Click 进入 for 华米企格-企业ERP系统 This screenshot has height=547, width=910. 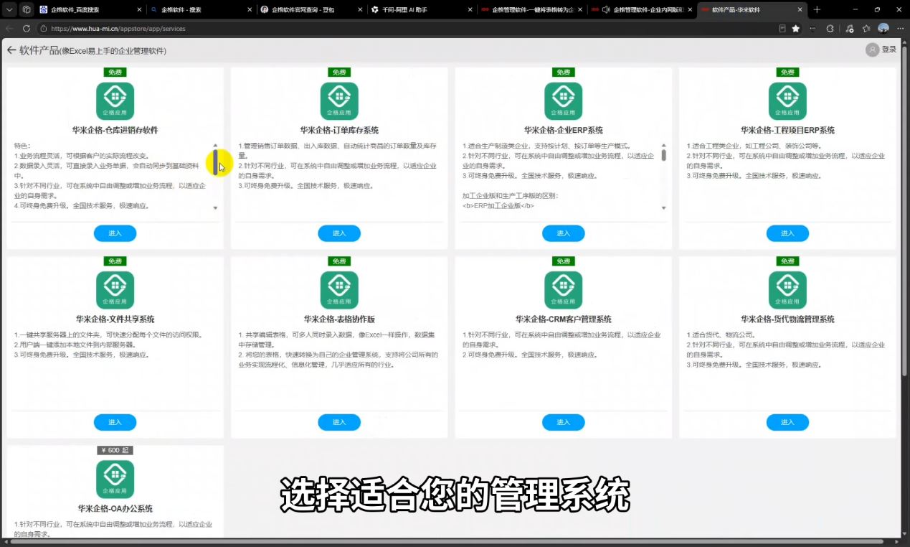[x=564, y=233]
